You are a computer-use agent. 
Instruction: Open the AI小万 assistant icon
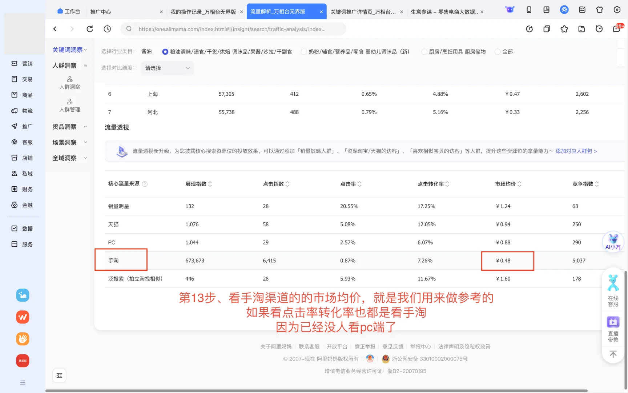[x=613, y=241]
